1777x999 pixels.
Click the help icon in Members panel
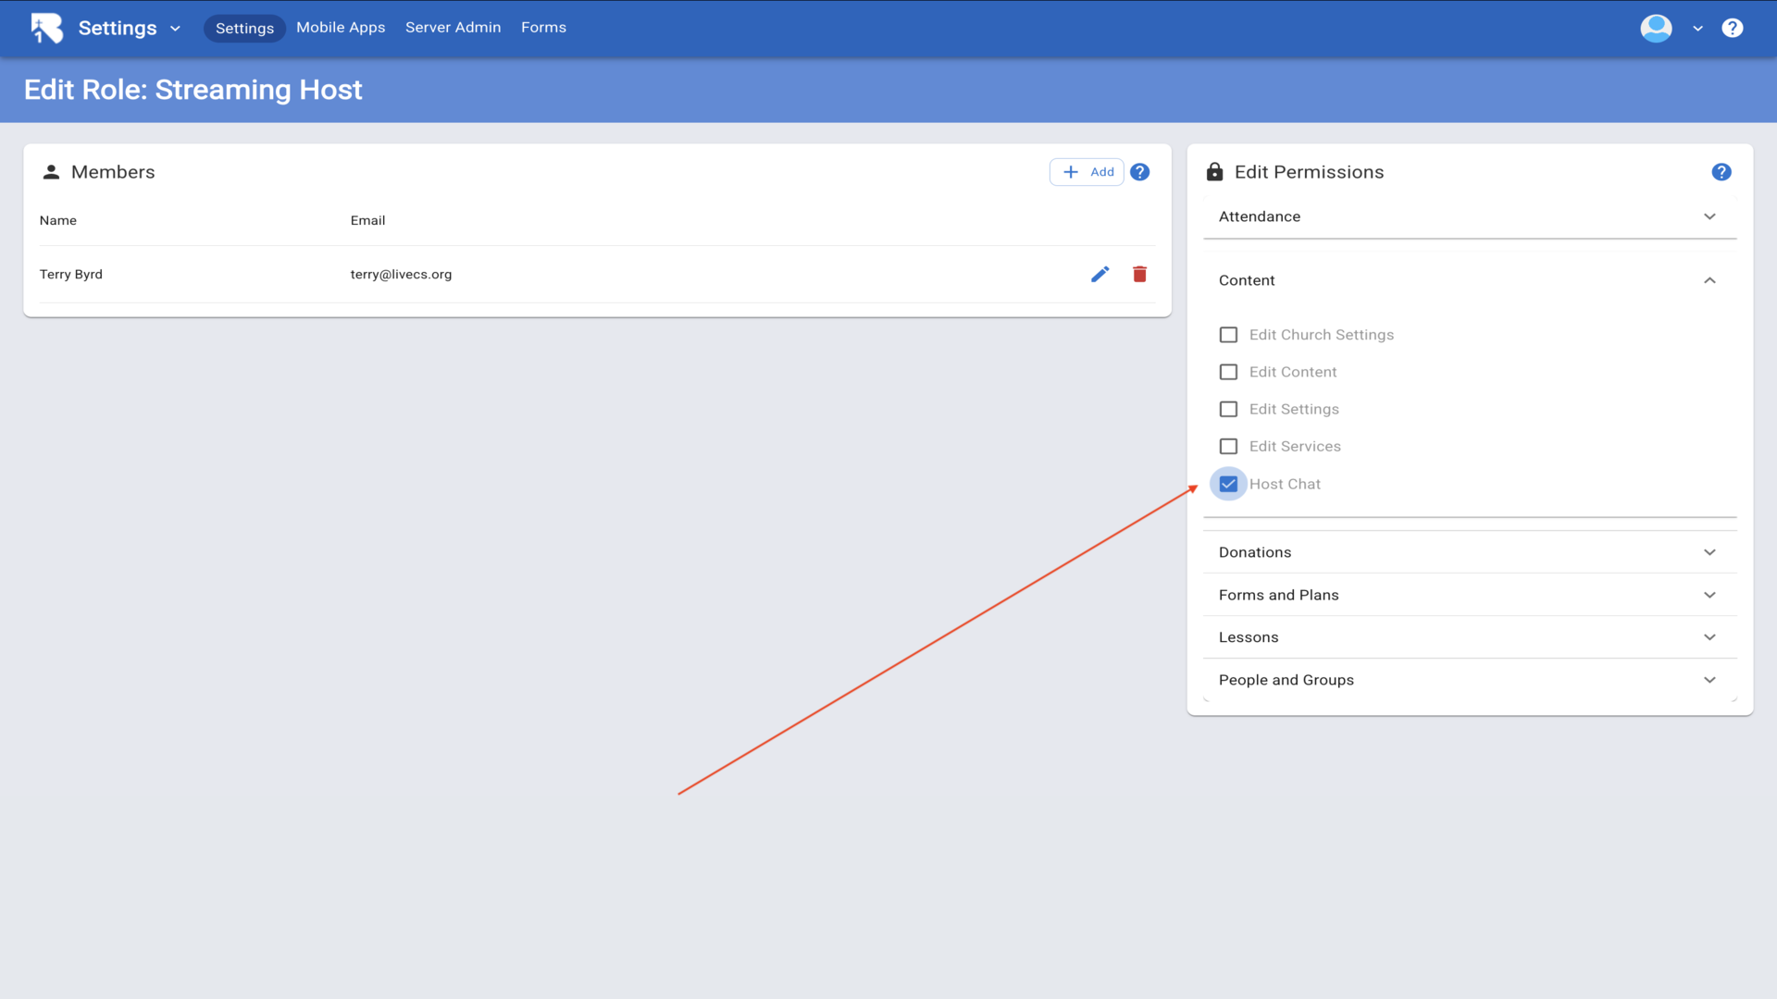click(x=1140, y=172)
